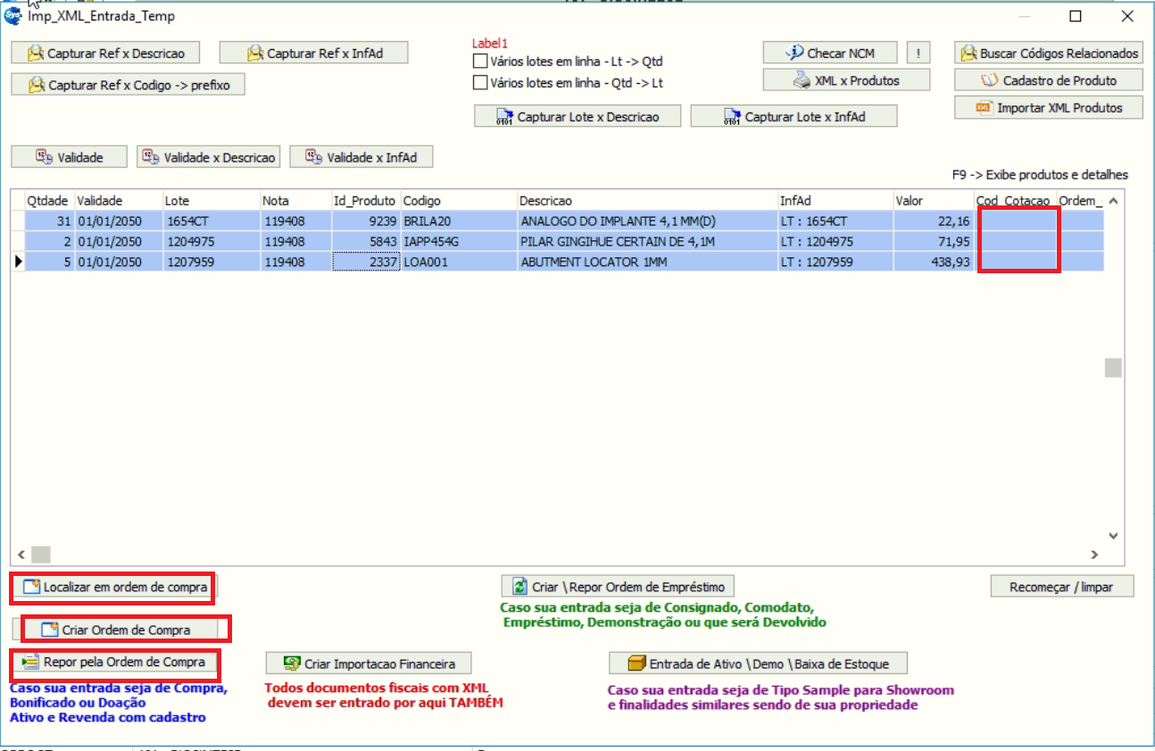1155x751 pixels.
Task: Click Entrada de Ativo \ Demo \ Baixa de Estoque
Action: tap(758, 663)
